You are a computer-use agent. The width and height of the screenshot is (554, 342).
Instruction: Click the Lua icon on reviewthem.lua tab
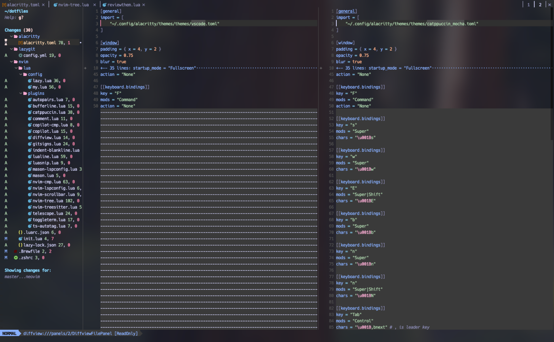pos(105,5)
